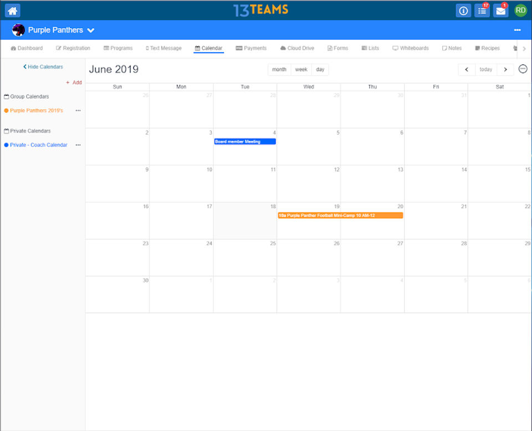Image resolution: width=532 pixels, height=431 pixels.
Task: Go to the previous month arrow
Action: pos(467,69)
